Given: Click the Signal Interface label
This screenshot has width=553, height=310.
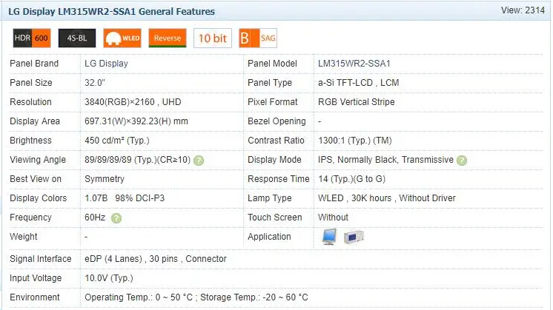Looking at the screenshot, I should coord(41,259).
